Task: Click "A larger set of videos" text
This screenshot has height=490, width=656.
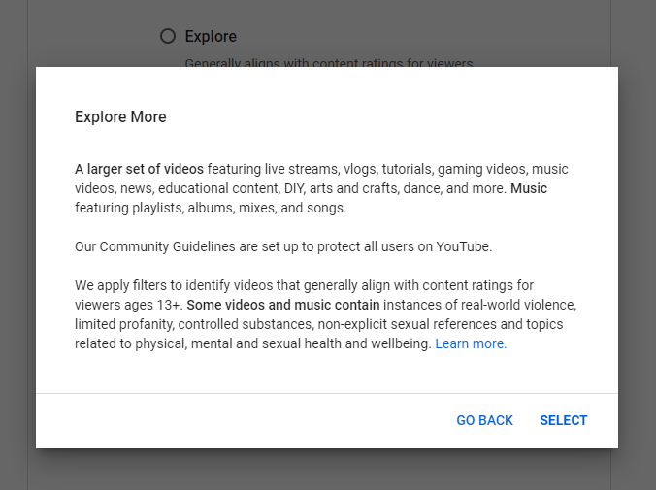Action: (139, 169)
